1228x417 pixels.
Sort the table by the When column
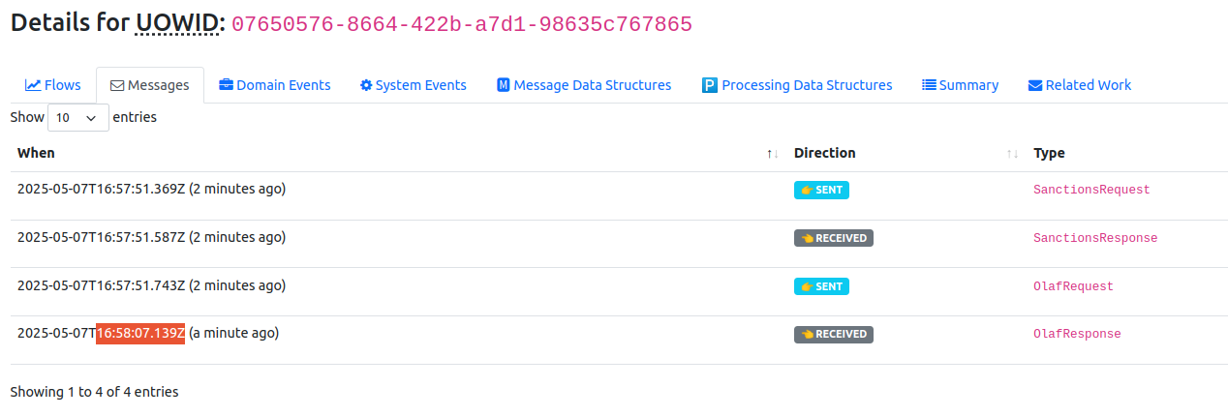[x=772, y=154]
